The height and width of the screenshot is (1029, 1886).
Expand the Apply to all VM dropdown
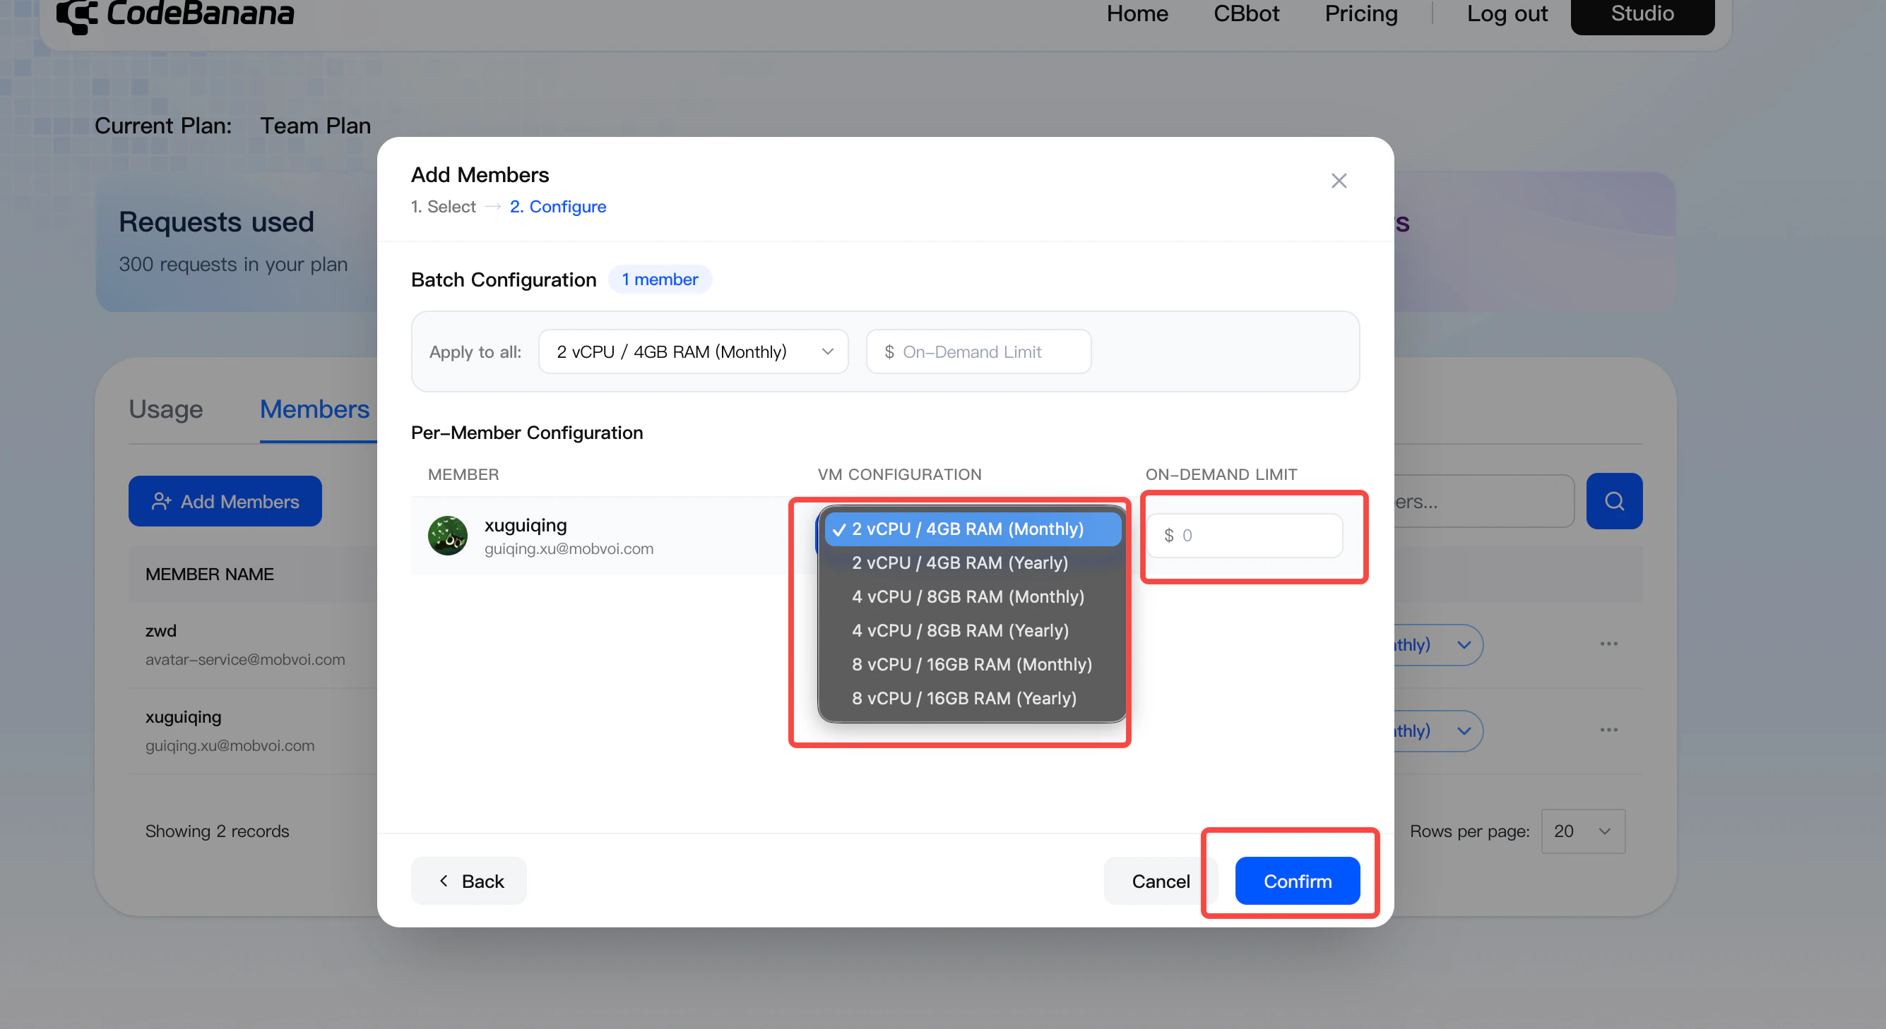click(x=693, y=351)
